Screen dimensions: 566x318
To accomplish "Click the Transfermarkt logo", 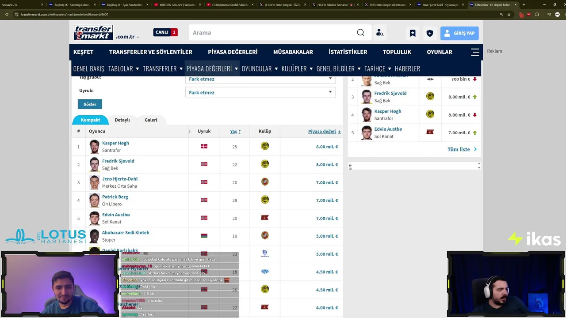I will [93, 33].
